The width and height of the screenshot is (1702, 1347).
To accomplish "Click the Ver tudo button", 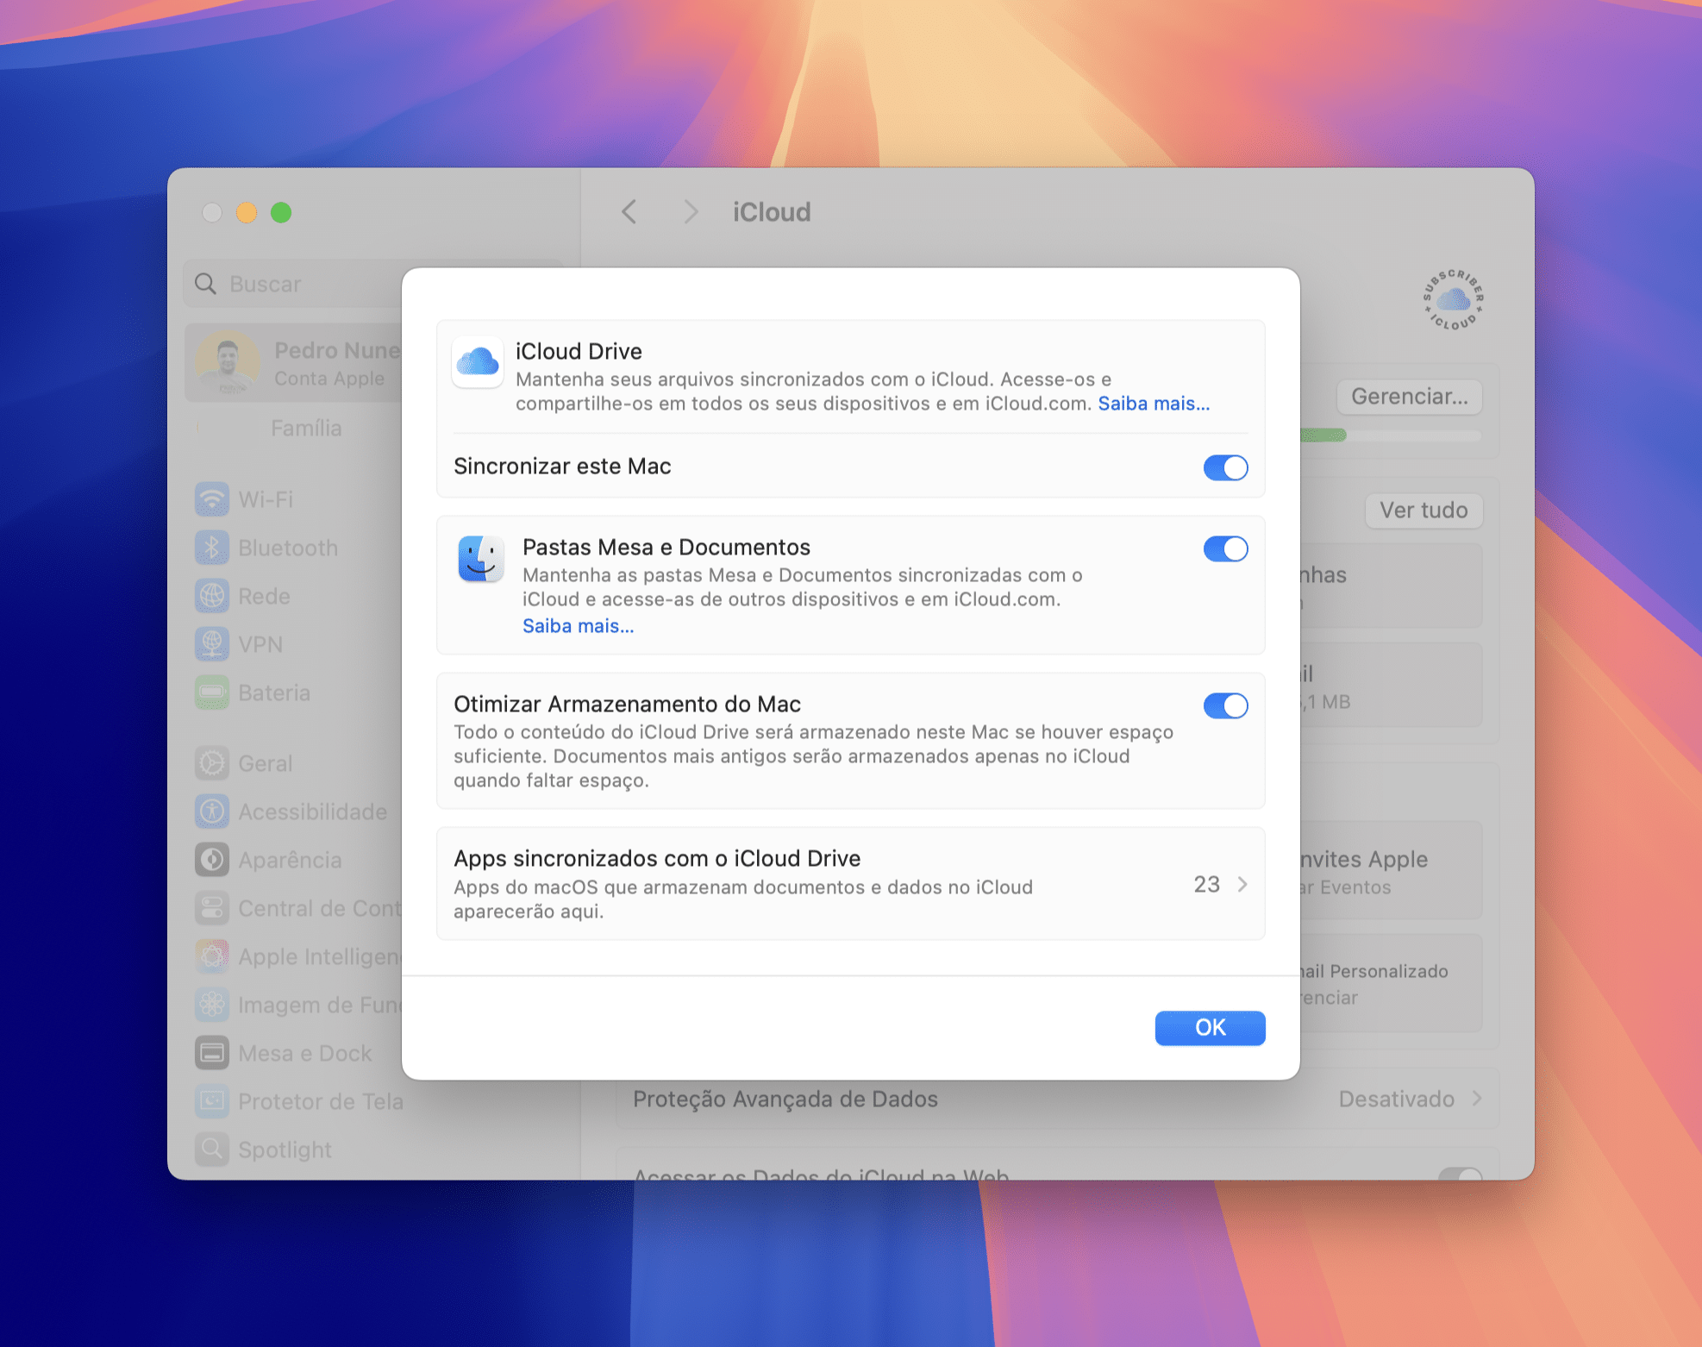I will [x=1424, y=510].
